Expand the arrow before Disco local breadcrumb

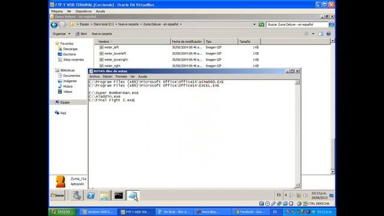[91, 25]
